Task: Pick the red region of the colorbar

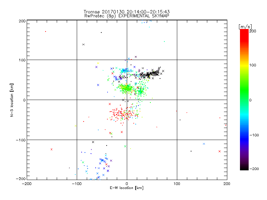Action: pos(244,36)
